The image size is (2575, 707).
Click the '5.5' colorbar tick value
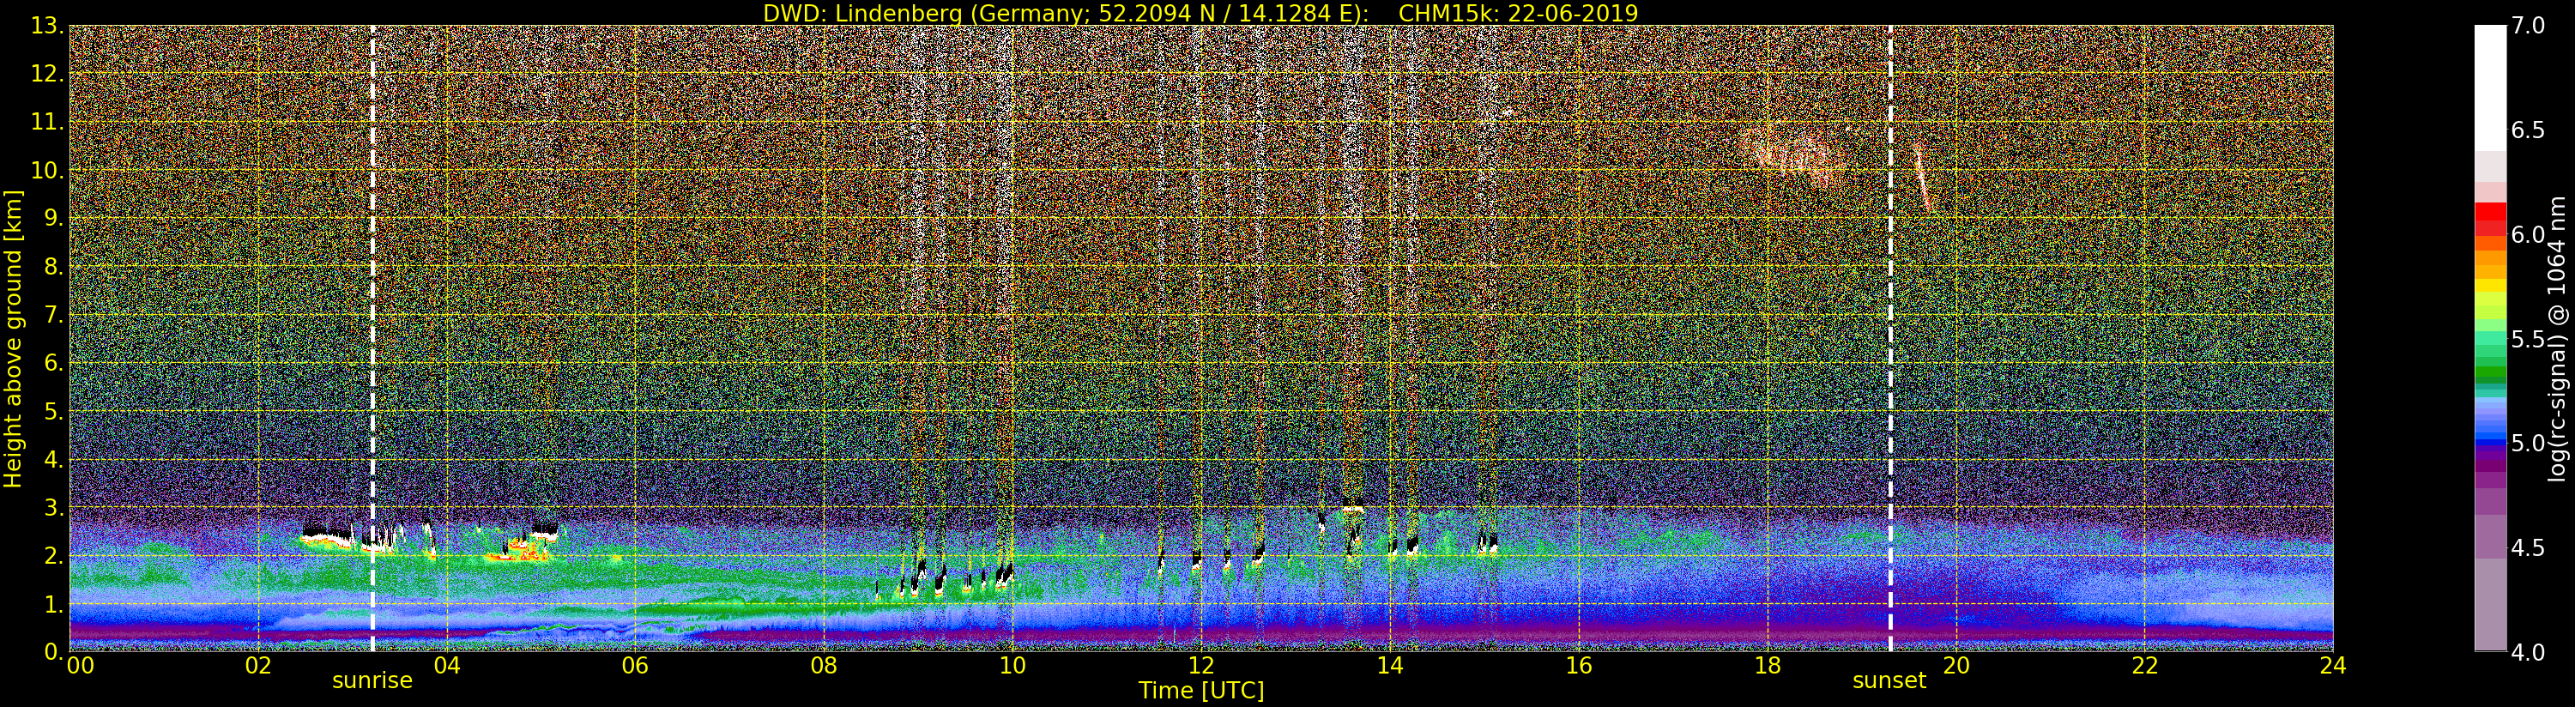pos(2528,339)
